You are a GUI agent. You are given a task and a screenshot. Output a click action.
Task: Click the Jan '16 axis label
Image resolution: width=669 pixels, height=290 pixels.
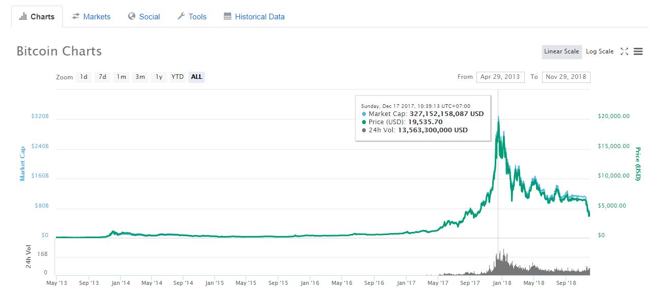click(310, 282)
